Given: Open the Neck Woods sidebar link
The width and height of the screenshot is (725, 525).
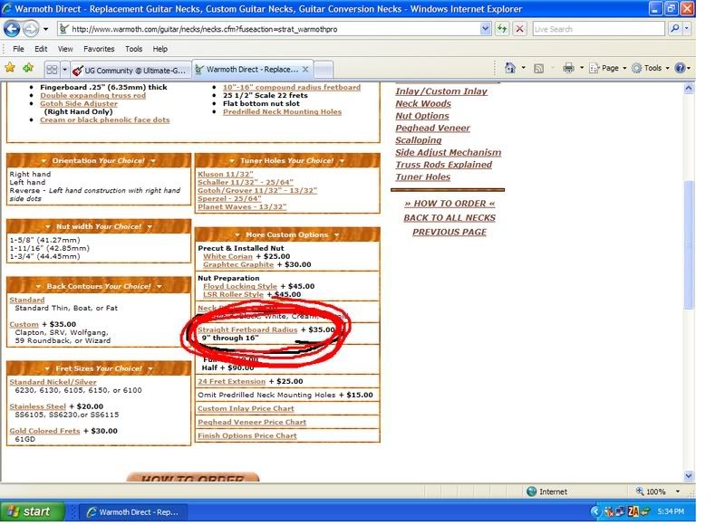Looking at the screenshot, I should click(423, 104).
